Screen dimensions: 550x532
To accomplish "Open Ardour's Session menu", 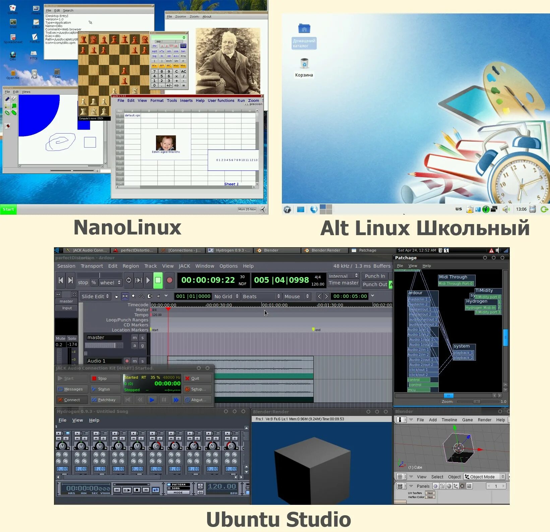I will coord(66,266).
